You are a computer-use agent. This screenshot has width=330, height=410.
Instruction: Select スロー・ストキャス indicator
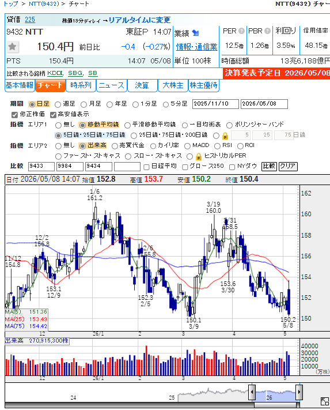click(x=128, y=156)
